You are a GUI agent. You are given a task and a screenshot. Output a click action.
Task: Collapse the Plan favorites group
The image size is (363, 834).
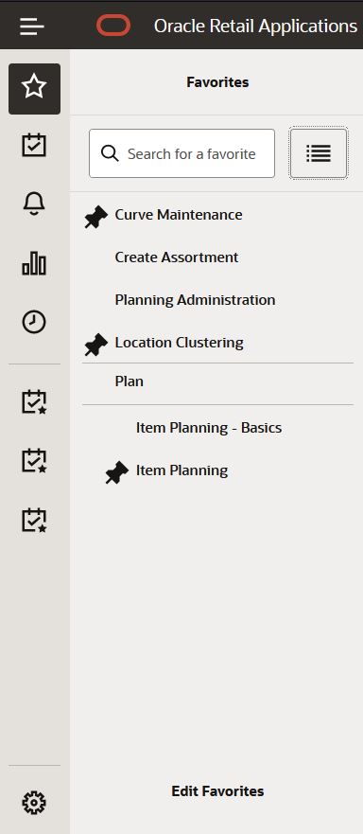(x=130, y=382)
